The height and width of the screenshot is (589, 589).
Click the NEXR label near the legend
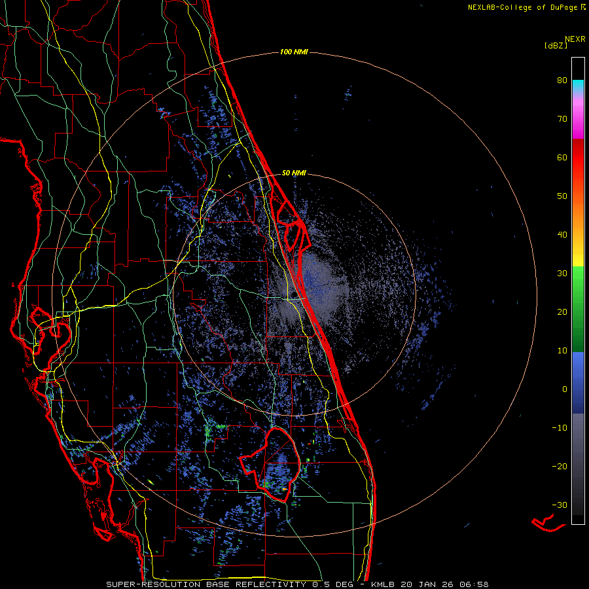575,39
